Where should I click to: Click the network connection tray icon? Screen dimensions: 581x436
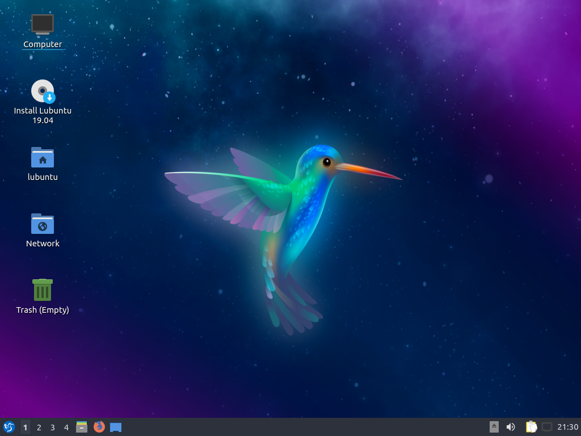pyautogui.click(x=547, y=427)
